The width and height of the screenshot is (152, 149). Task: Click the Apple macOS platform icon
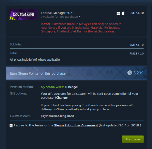tap(123, 13)
